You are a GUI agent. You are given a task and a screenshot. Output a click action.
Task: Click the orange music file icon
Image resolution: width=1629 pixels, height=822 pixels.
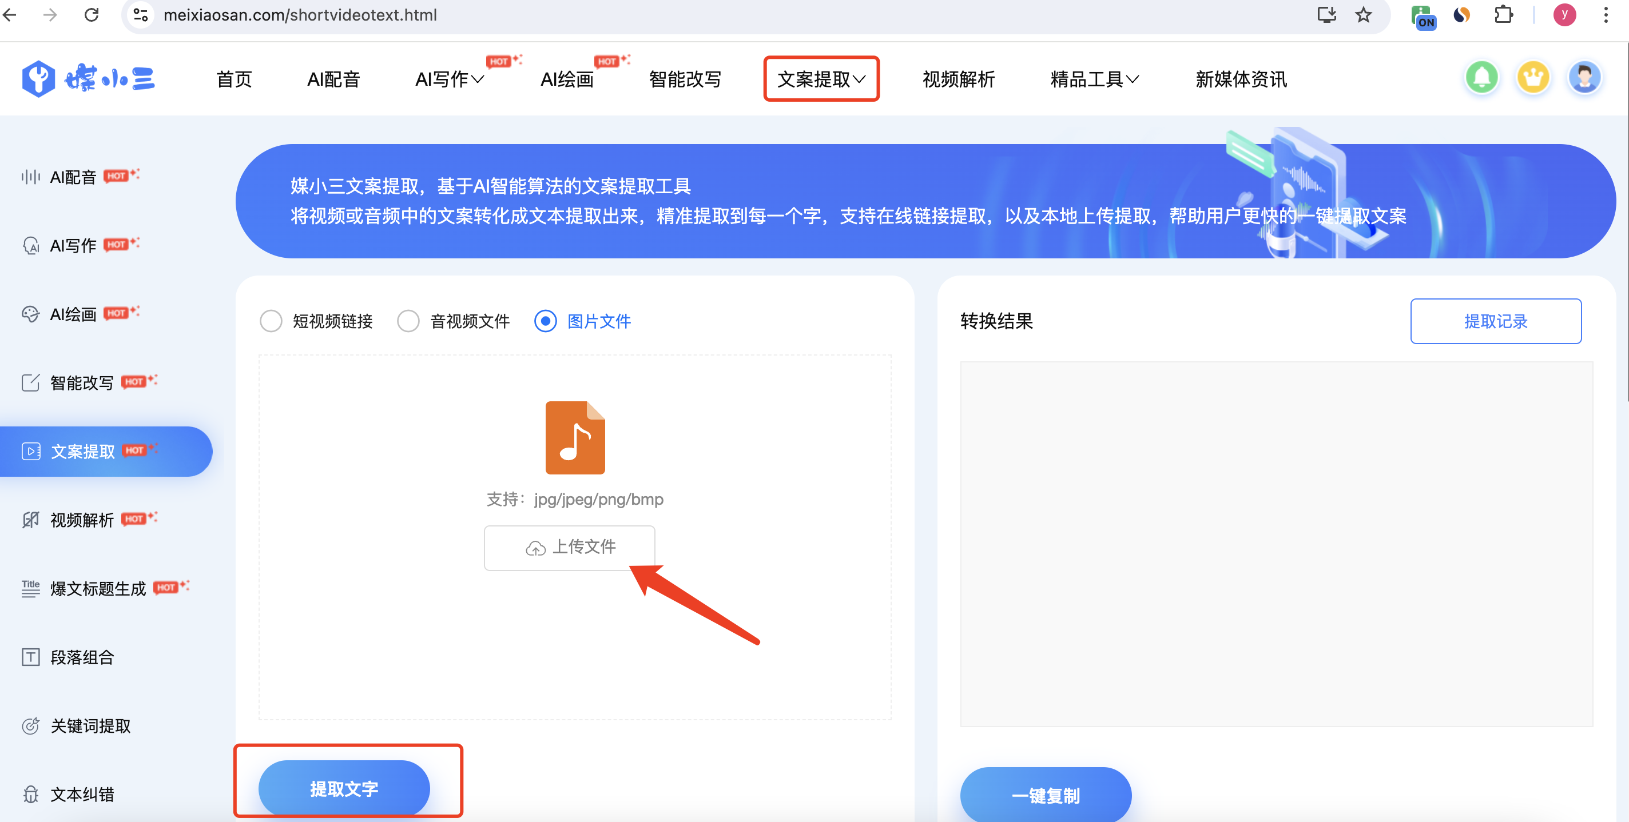click(x=575, y=437)
